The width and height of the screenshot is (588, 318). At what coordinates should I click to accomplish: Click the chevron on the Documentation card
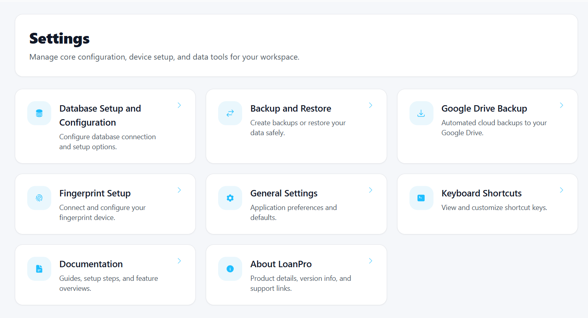179,261
